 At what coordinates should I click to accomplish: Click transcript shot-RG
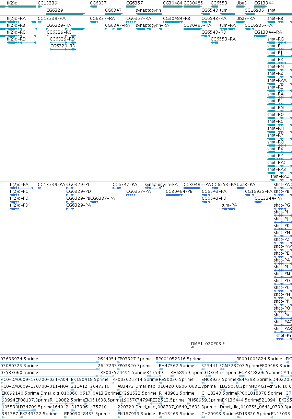(276, 39)
